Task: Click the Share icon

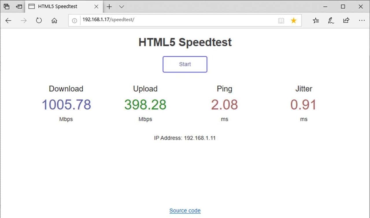Action: click(x=346, y=20)
